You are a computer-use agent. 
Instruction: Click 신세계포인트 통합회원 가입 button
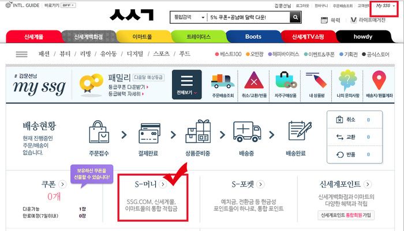point(346,215)
